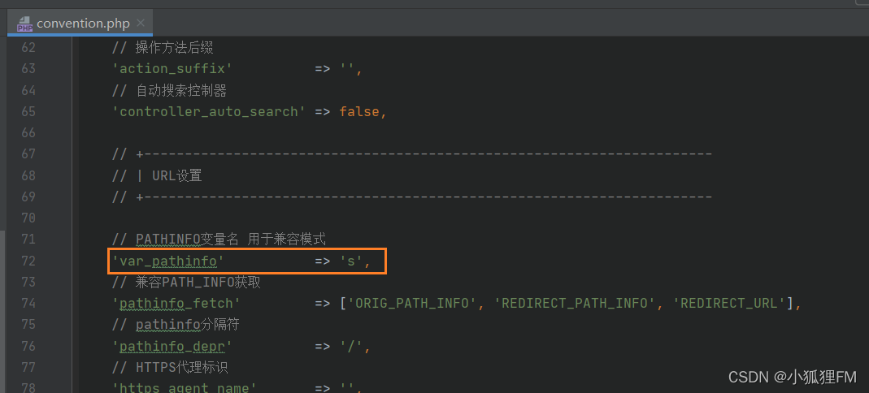Click the comment '// | URL设置'
Viewport: 869px width, 393px height.
click(157, 176)
